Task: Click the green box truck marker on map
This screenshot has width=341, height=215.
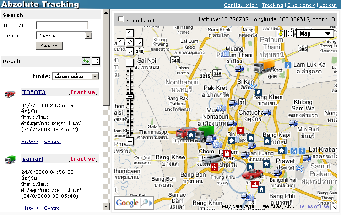Action: click(205, 133)
